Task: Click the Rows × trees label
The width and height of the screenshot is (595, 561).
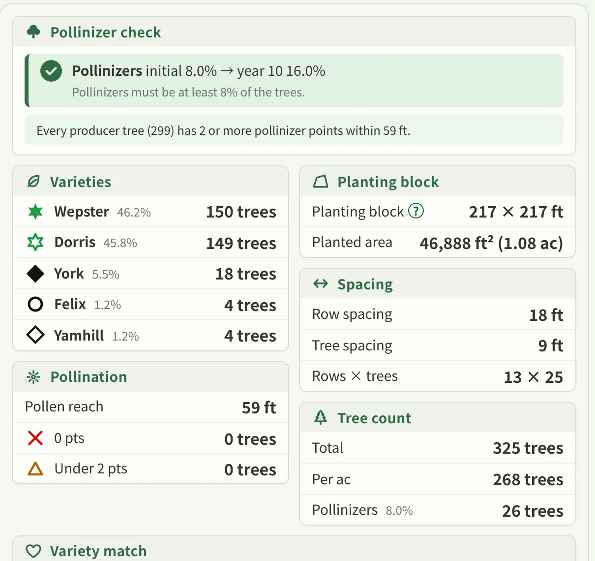Action: click(x=355, y=376)
